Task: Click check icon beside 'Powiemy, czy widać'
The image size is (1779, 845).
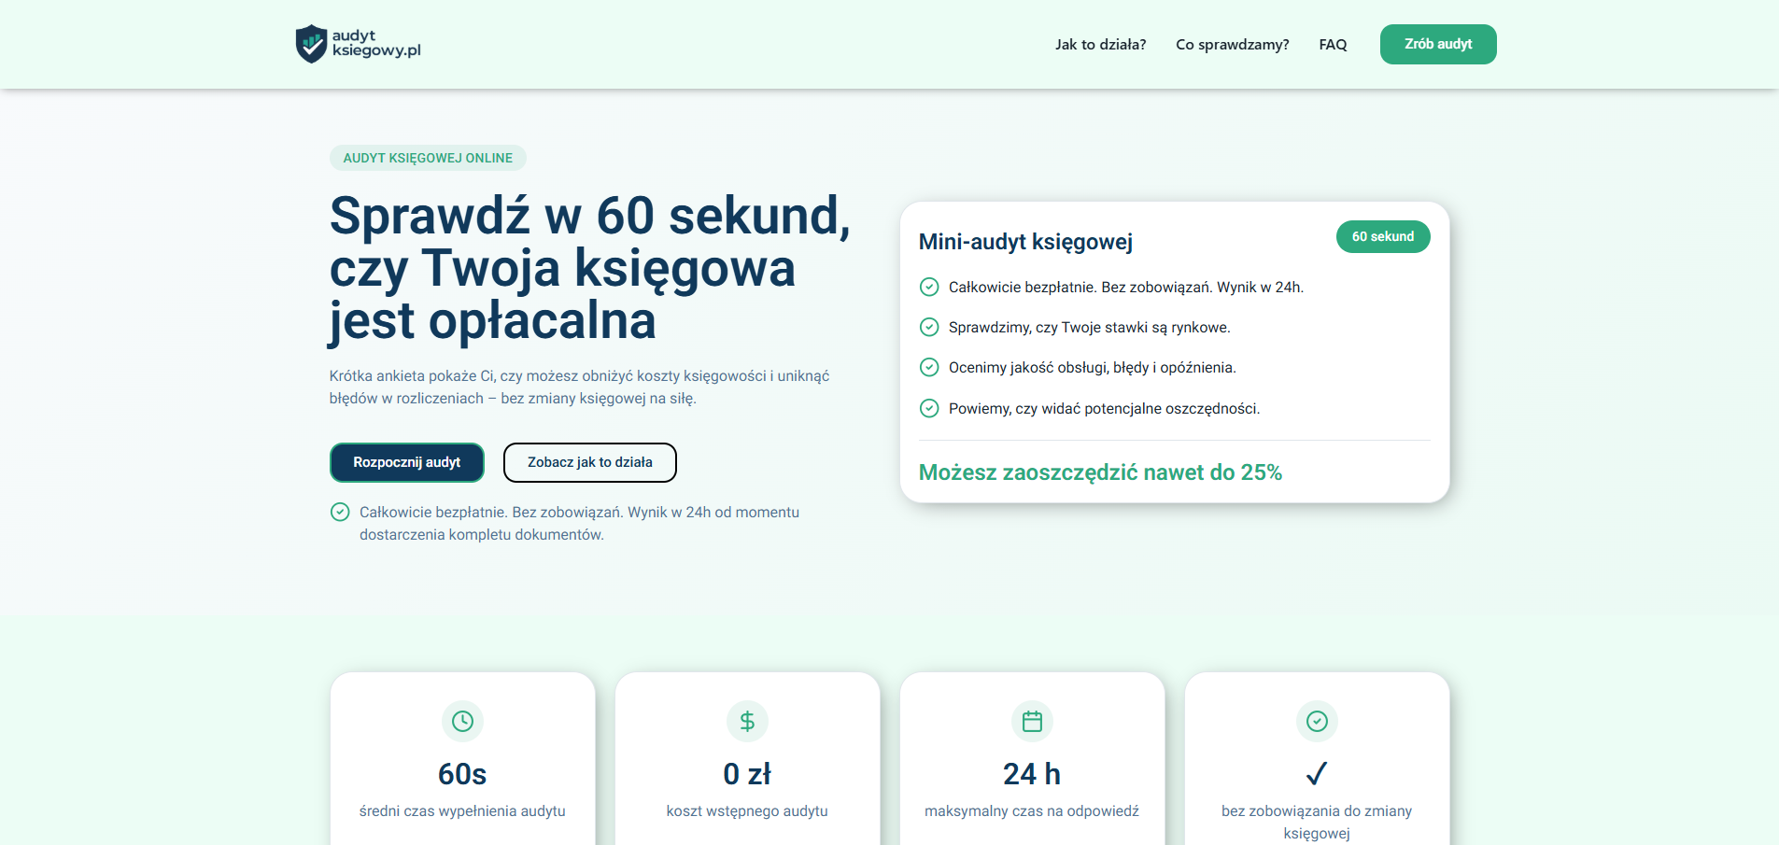Action: point(929,408)
